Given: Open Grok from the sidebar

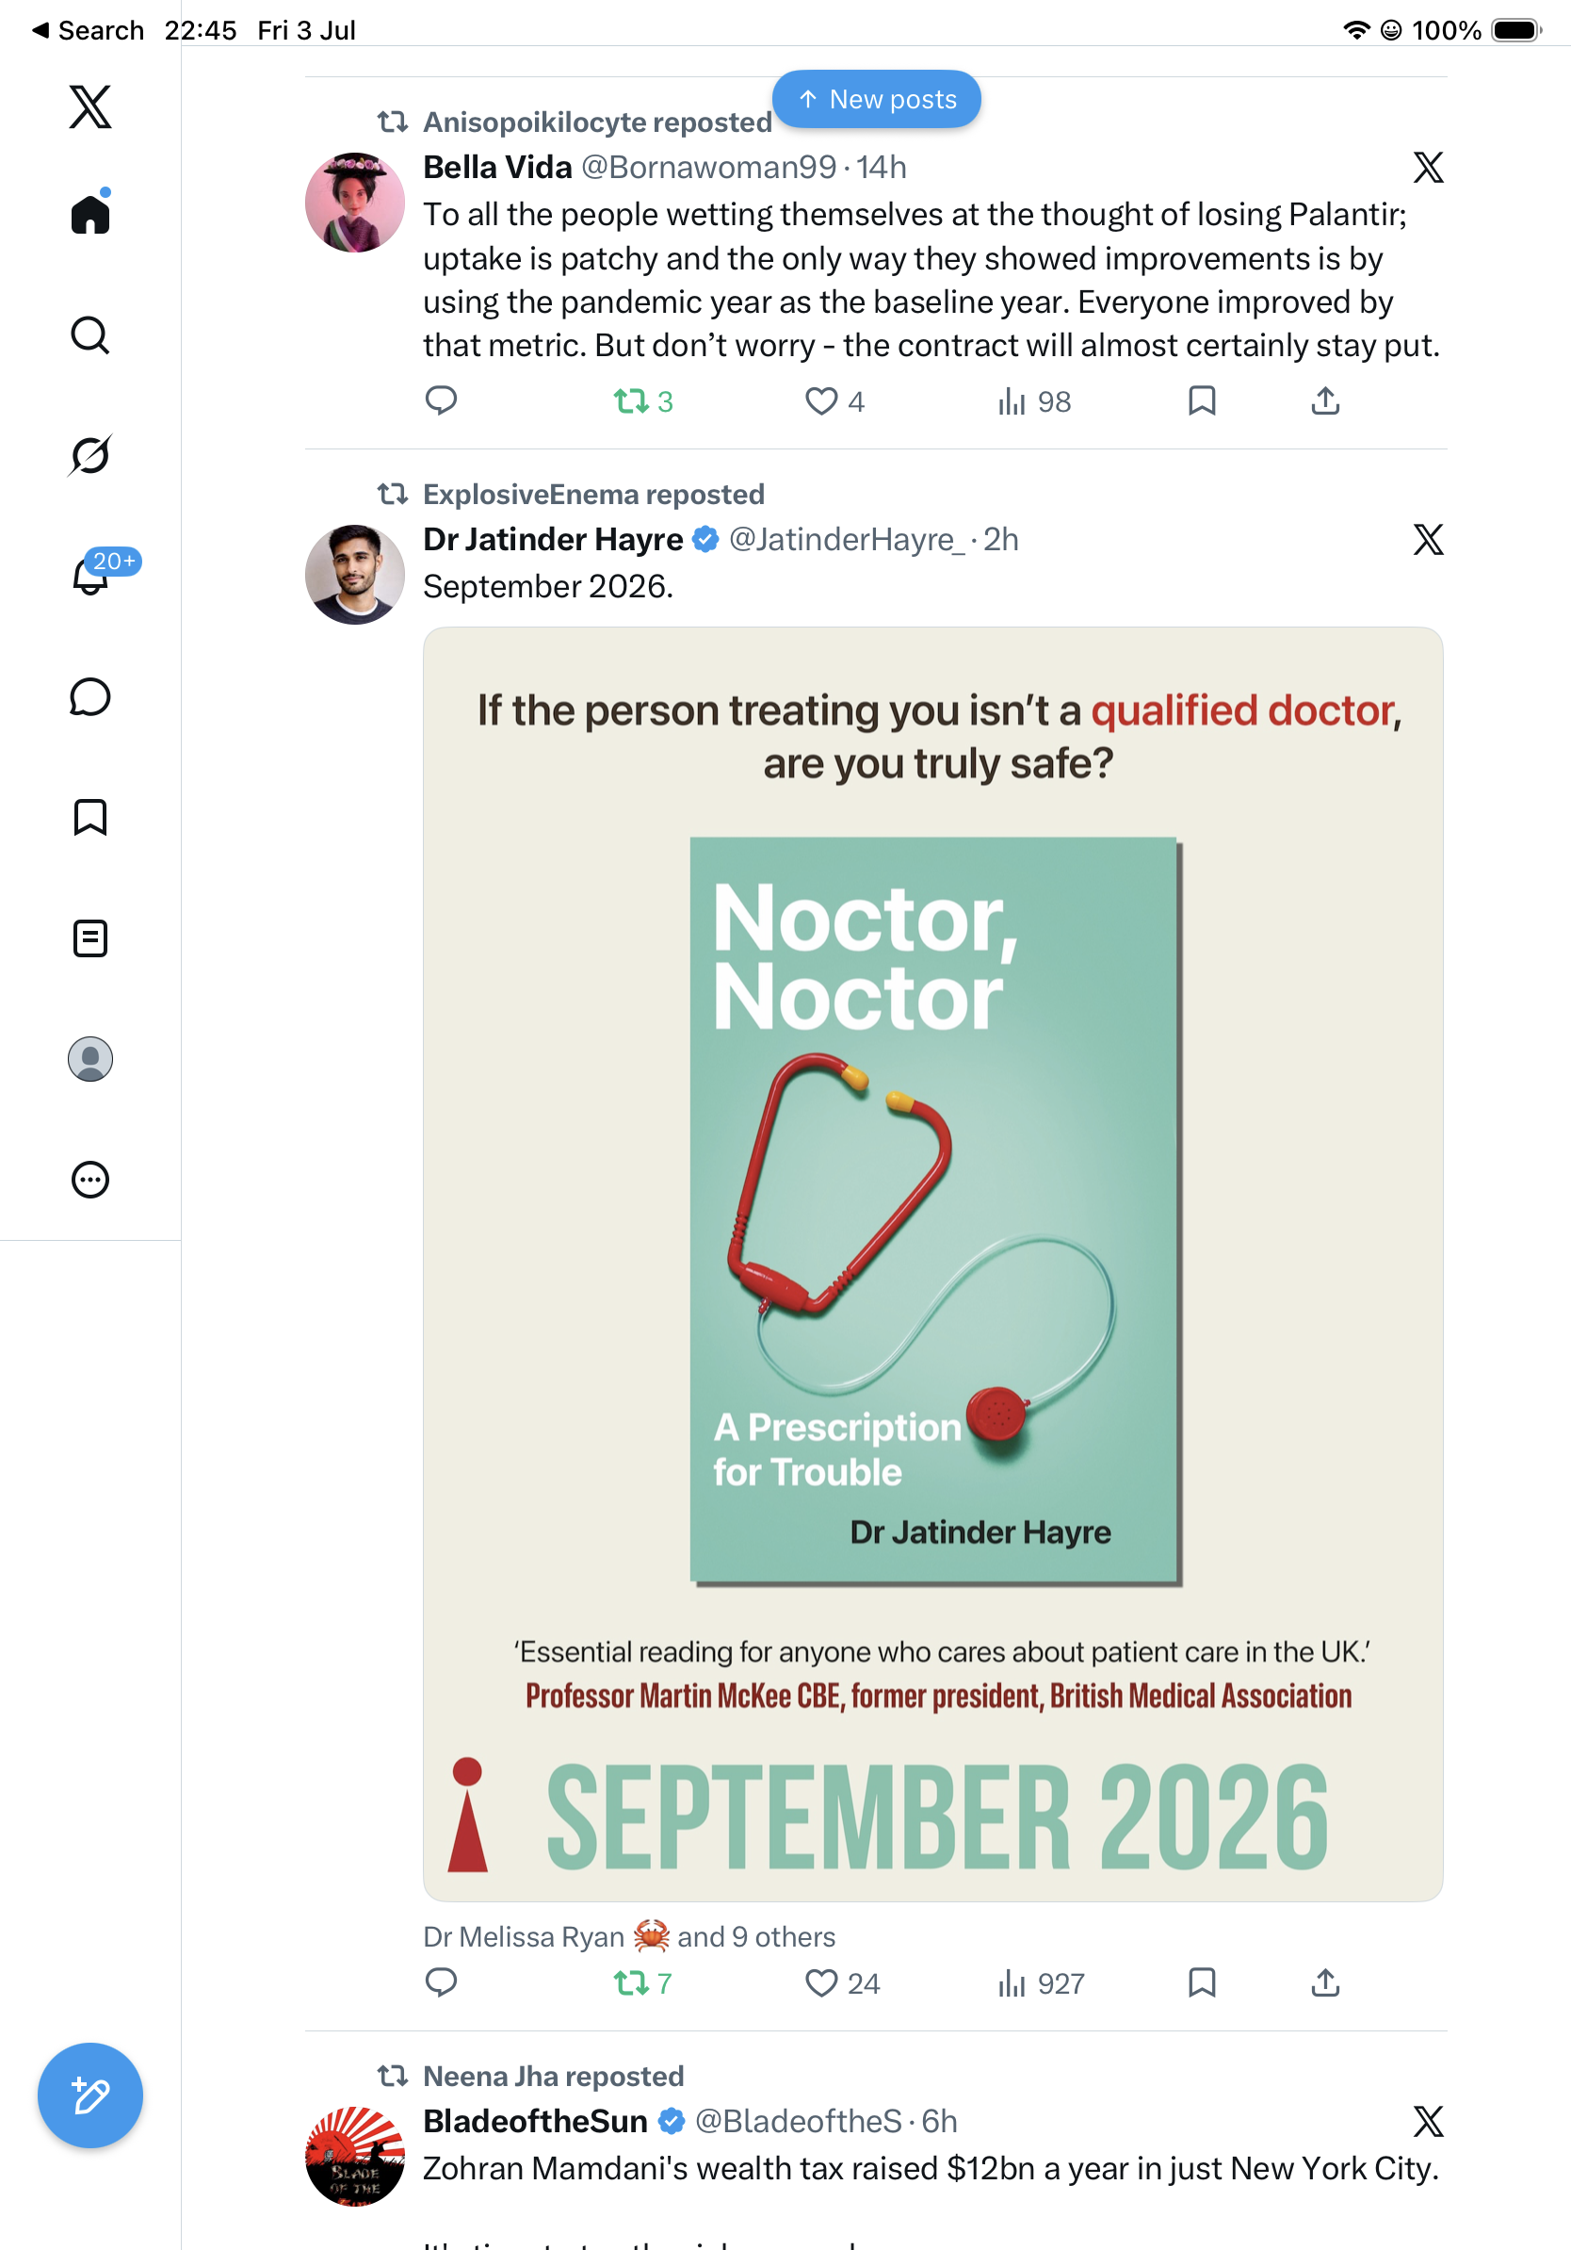Looking at the screenshot, I should tap(90, 455).
